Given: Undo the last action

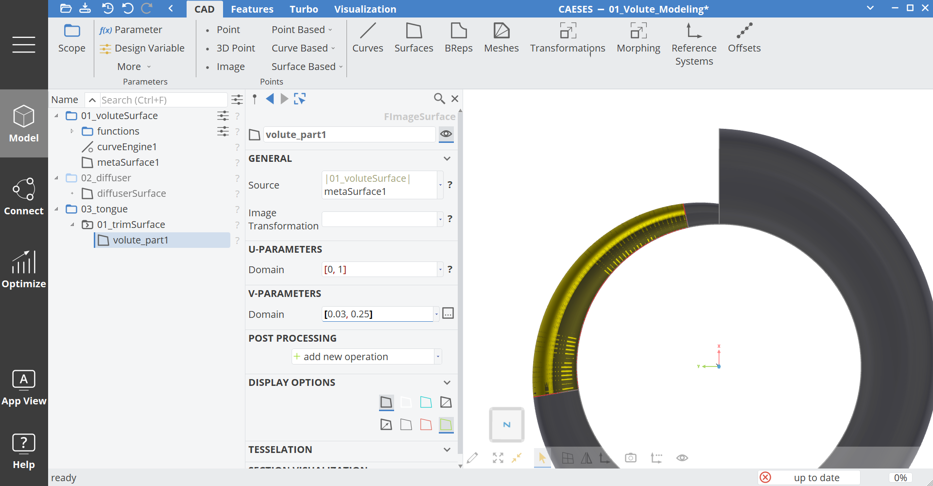Looking at the screenshot, I should point(128,8).
